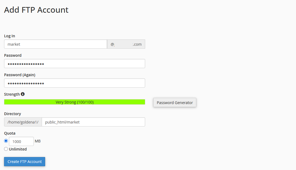Click the quota size field showing 1000
Viewport: 296px width, 170px height.
coord(21,141)
